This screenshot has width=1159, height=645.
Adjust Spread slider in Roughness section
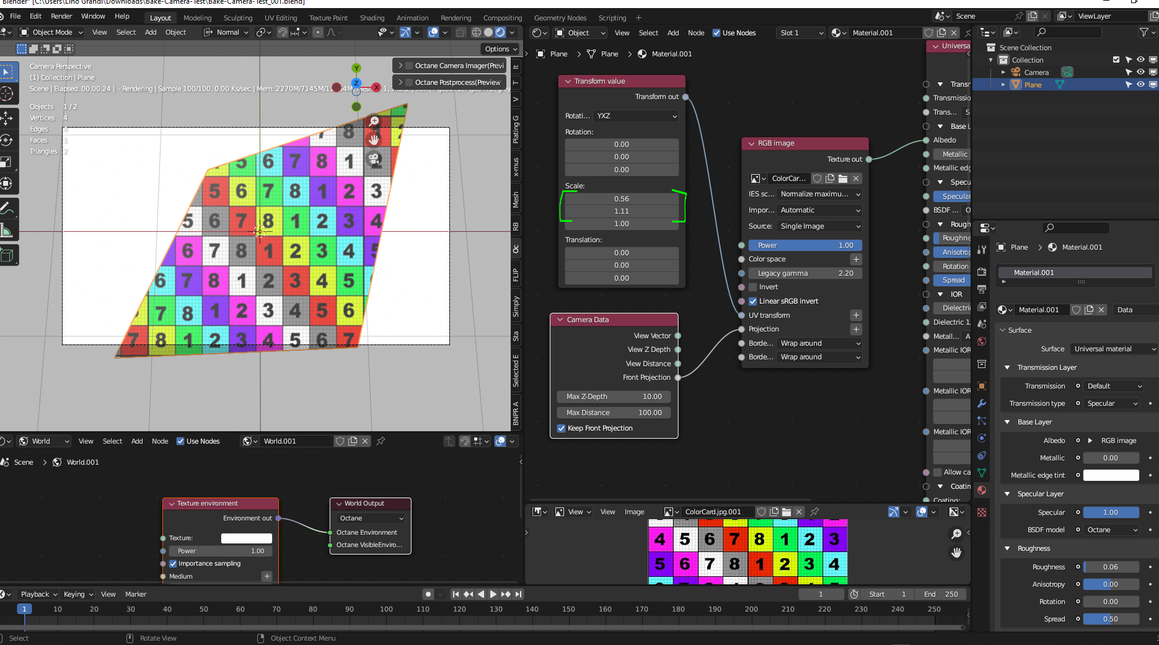tap(1111, 619)
